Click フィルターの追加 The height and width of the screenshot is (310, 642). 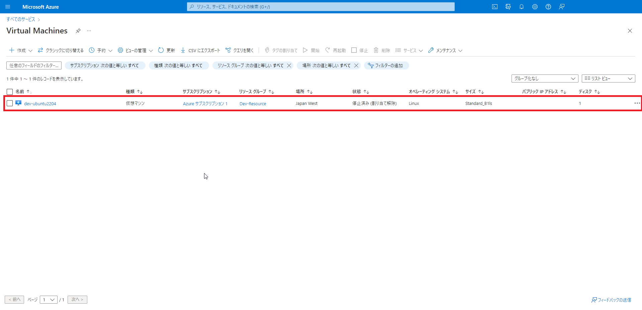click(386, 65)
